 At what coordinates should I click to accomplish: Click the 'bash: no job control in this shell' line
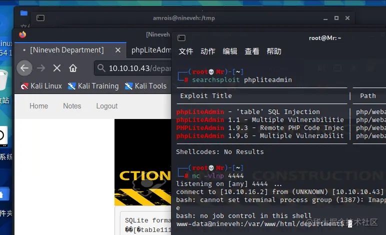coord(243,216)
